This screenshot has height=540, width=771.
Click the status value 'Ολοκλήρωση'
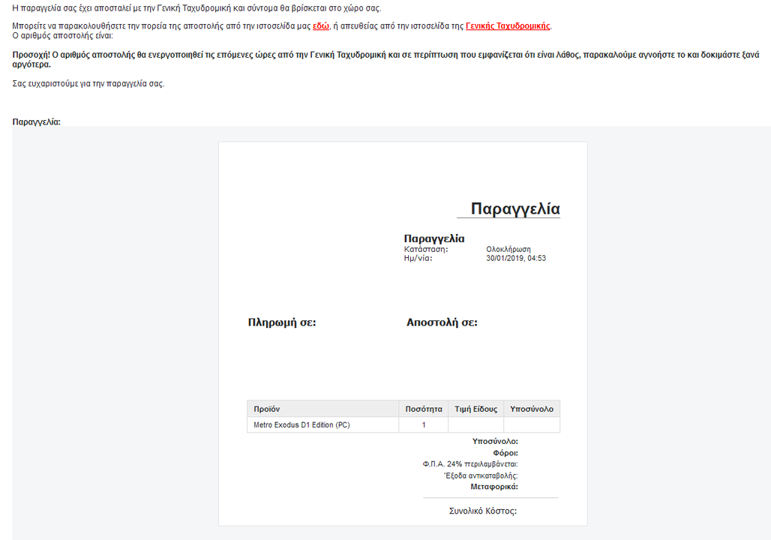click(x=508, y=249)
